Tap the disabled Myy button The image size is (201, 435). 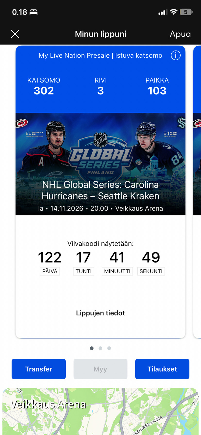click(x=100, y=369)
